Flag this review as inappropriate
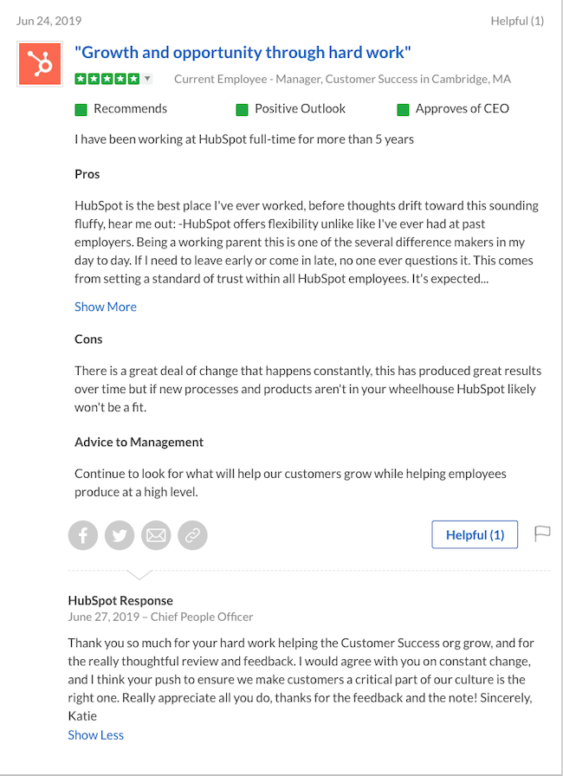The width and height of the screenshot is (563, 776). 542,533
